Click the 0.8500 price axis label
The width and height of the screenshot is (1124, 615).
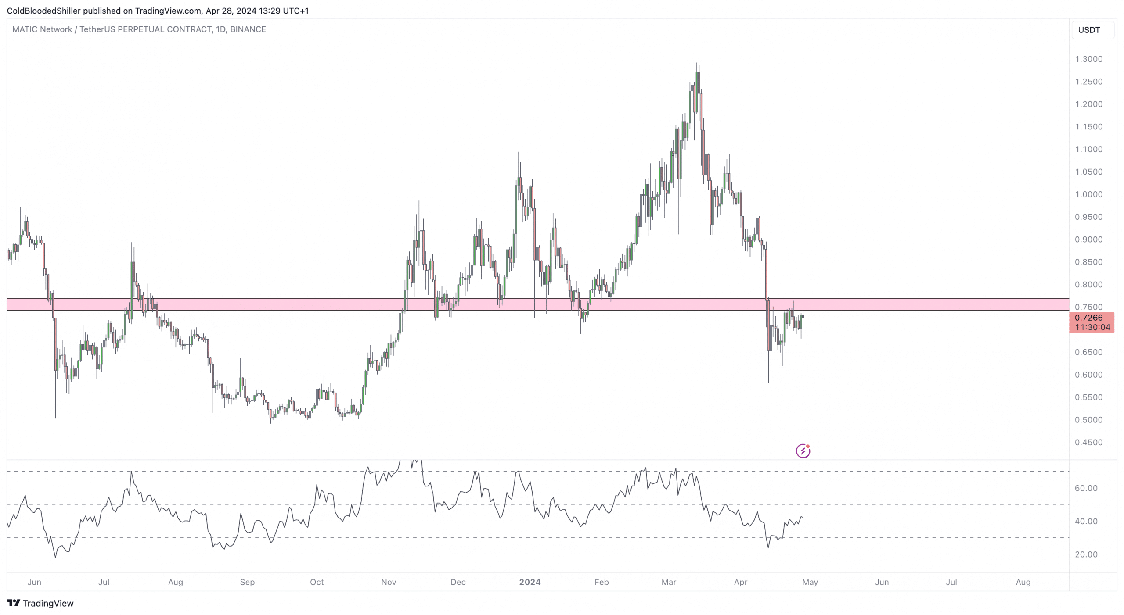[x=1088, y=262]
